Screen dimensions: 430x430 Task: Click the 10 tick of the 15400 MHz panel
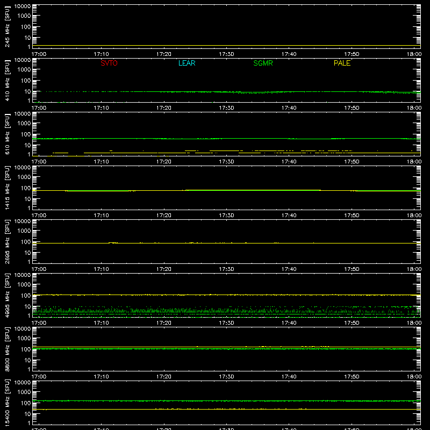click(x=27, y=414)
